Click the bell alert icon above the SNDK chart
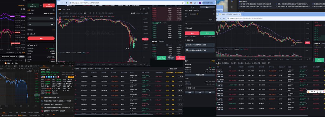This screenshot has width=325, height=117. (x=141, y=9)
